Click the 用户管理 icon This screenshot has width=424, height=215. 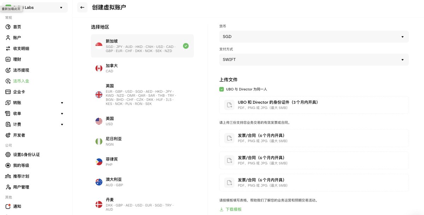click(8, 187)
